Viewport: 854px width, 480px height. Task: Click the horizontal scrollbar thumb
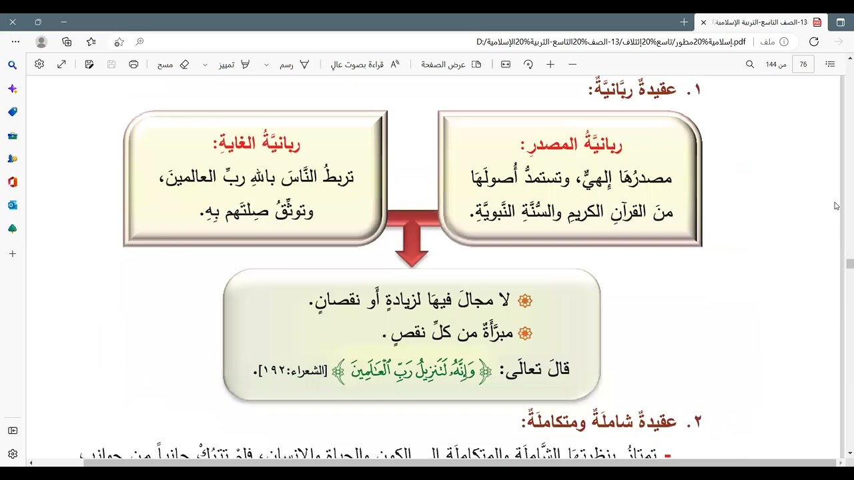coord(460,462)
